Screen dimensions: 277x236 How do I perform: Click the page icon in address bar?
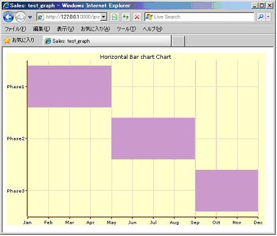[x=40, y=17]
